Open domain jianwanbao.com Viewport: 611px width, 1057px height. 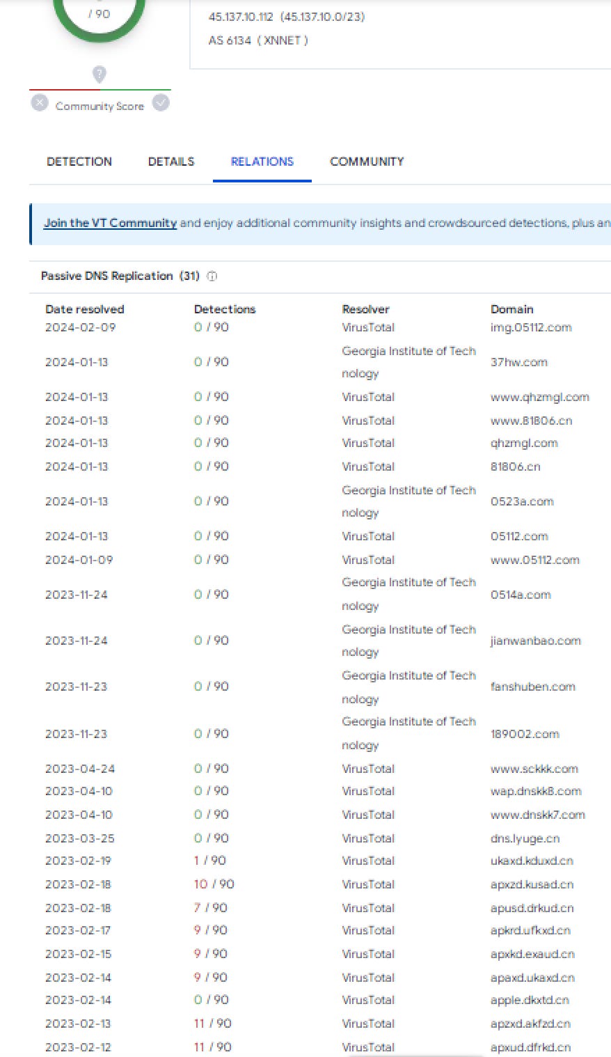536,641
